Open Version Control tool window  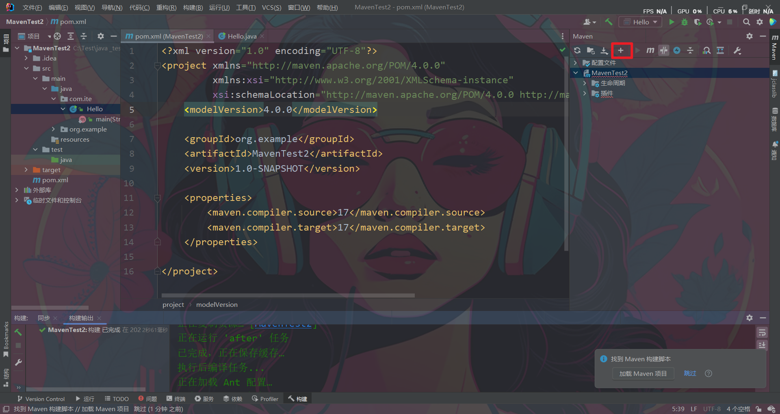pos(41,399)
